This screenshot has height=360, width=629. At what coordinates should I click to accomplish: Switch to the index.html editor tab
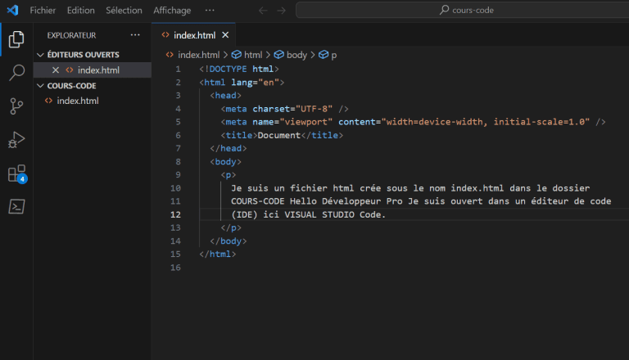pyautogui.click(x=195, y=35)
